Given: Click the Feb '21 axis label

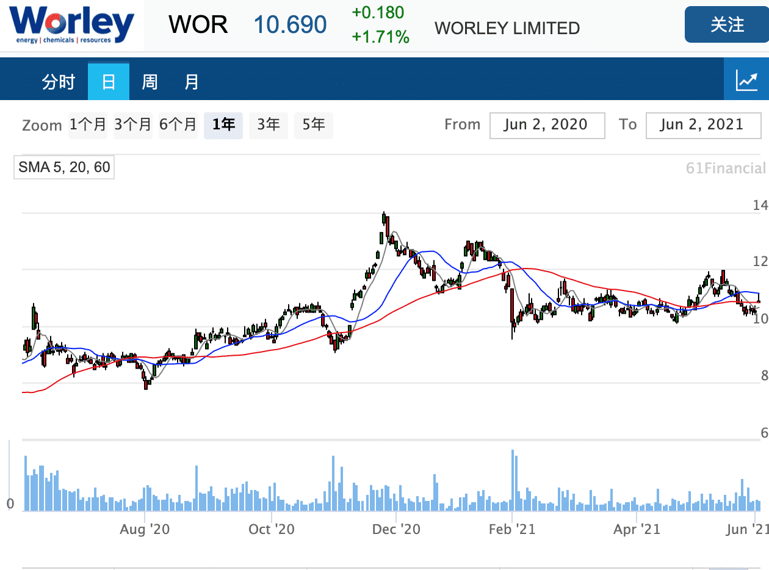Looking at the screenshot, I should (x=513, y=529).
